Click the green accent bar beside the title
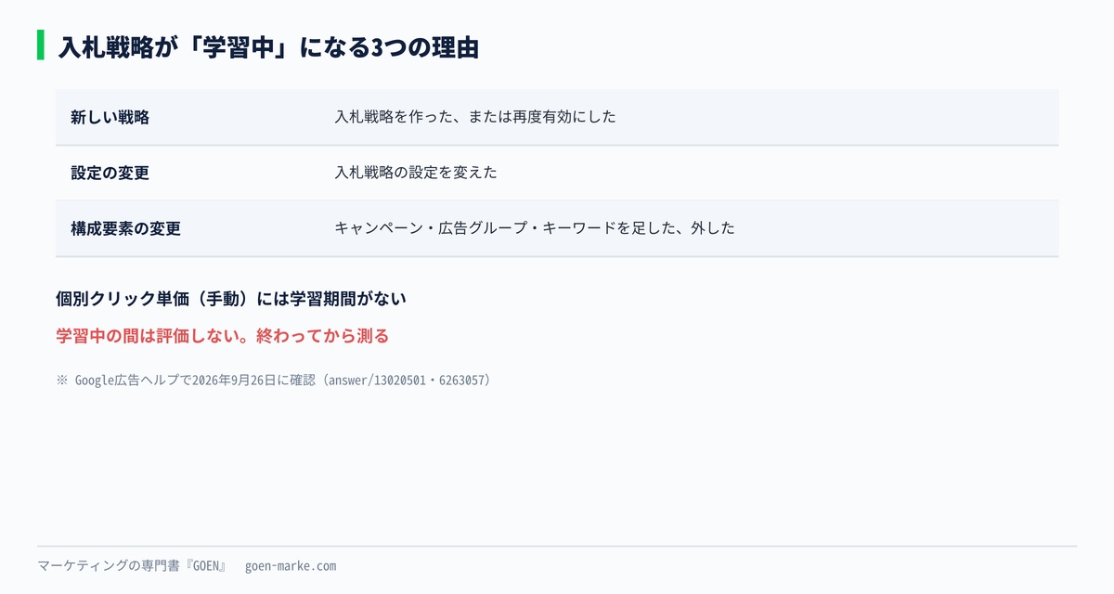Viewport: 1114px width, 594px height. (x=41, y=45)
